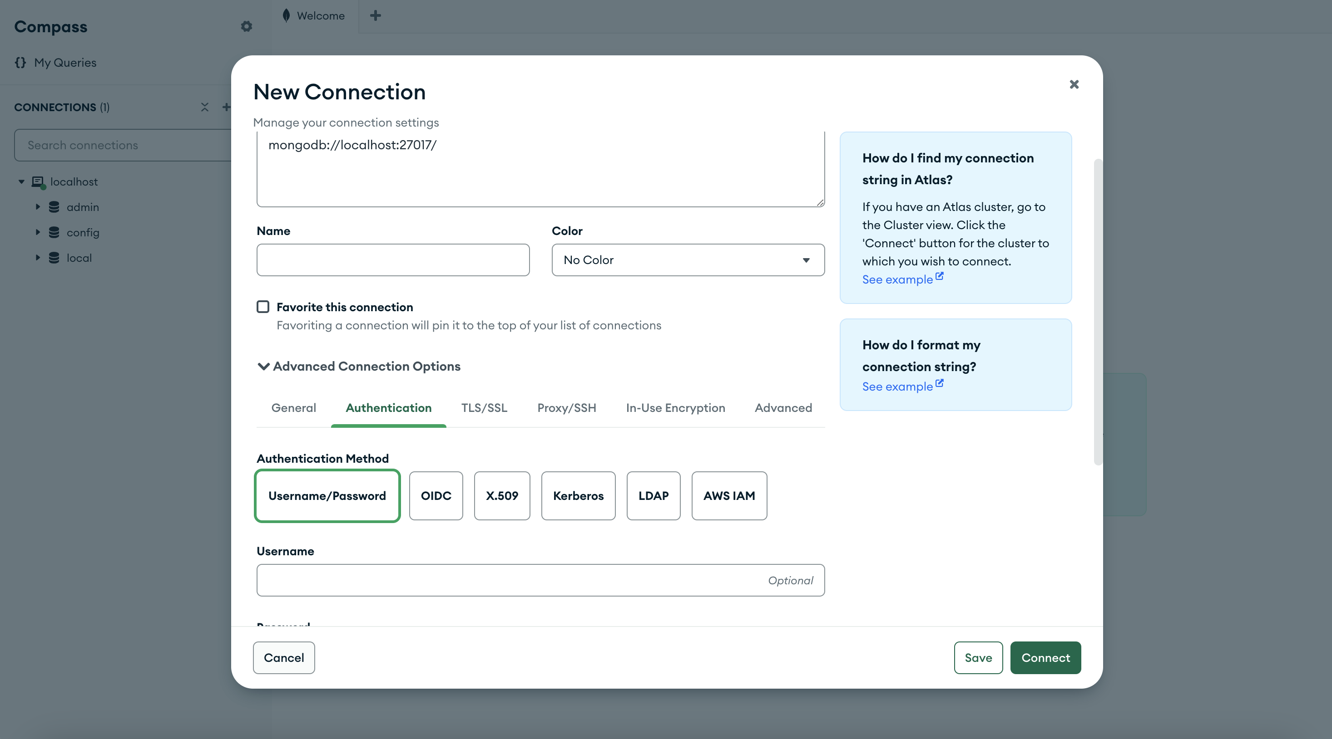The height and width of the screenshot is (739, 1332).
Task: Switch to In-Use Encryption tab
Action: [675, 408]
